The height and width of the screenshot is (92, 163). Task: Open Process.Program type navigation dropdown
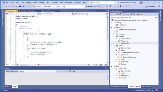click(56, 14)
